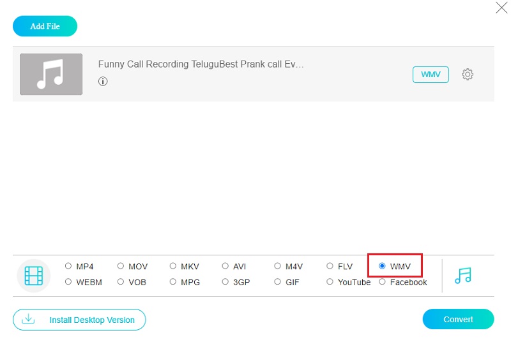Select the FLV radio button
This screenshot has height=342, width=511.
tap(330, 266)
